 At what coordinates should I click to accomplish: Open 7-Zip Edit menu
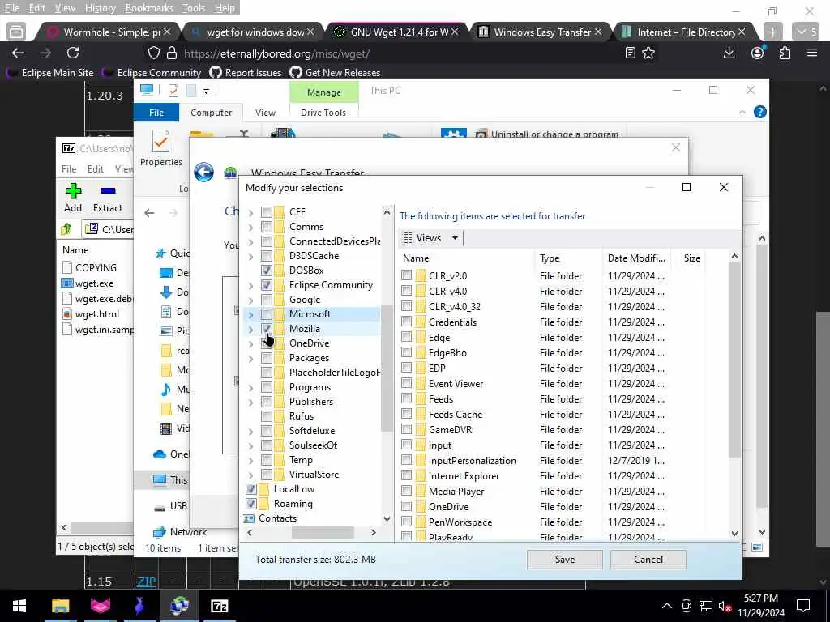[96, 168]
